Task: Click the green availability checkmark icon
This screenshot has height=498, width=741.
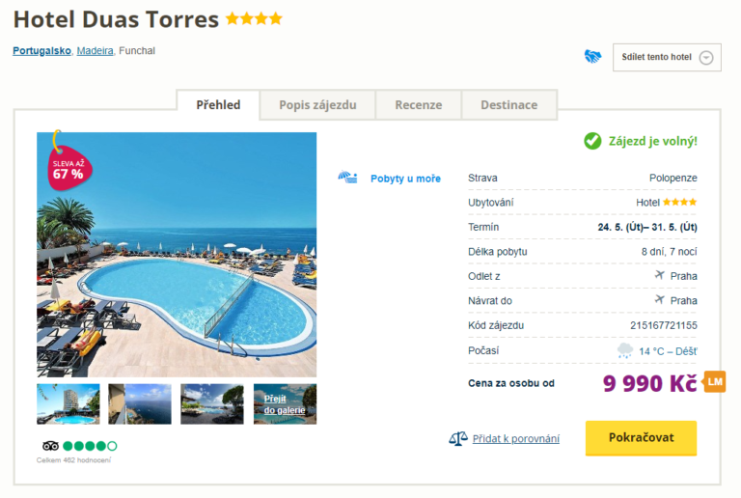Action: [592, 141]
